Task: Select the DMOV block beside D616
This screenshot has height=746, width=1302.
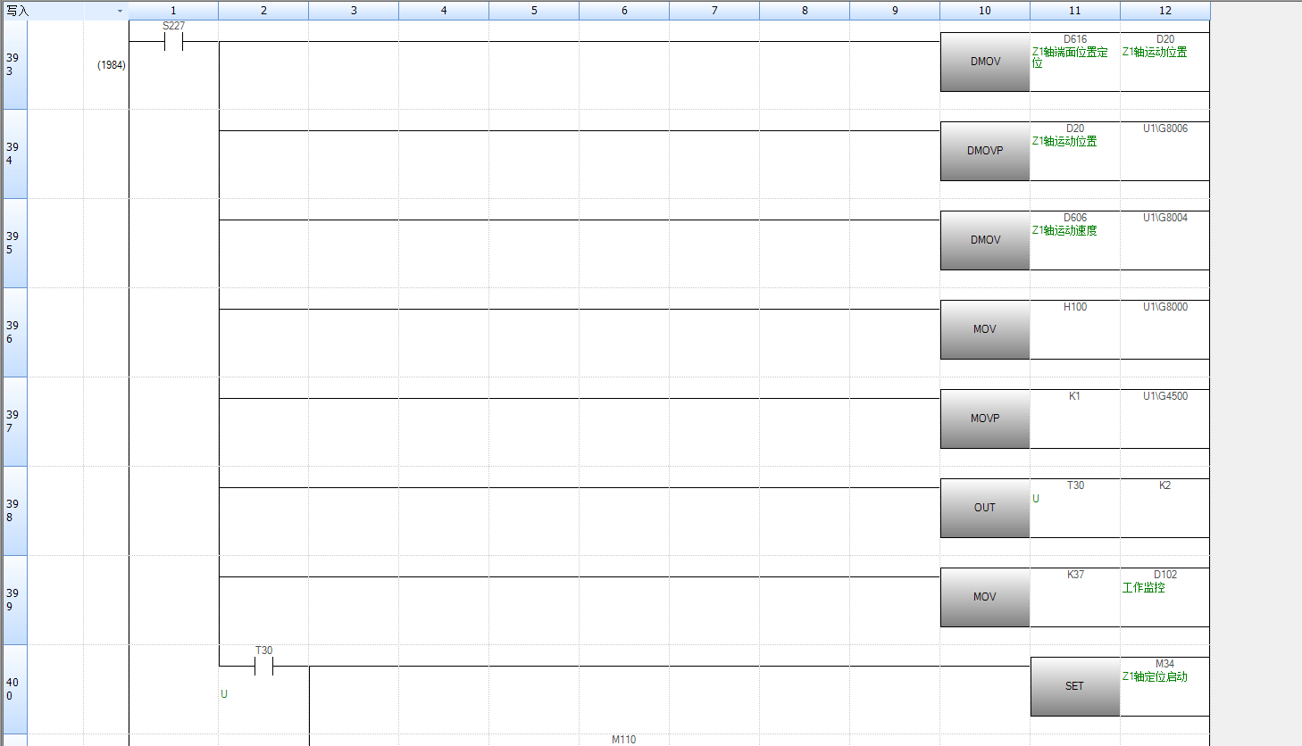Action: point(984,62)
